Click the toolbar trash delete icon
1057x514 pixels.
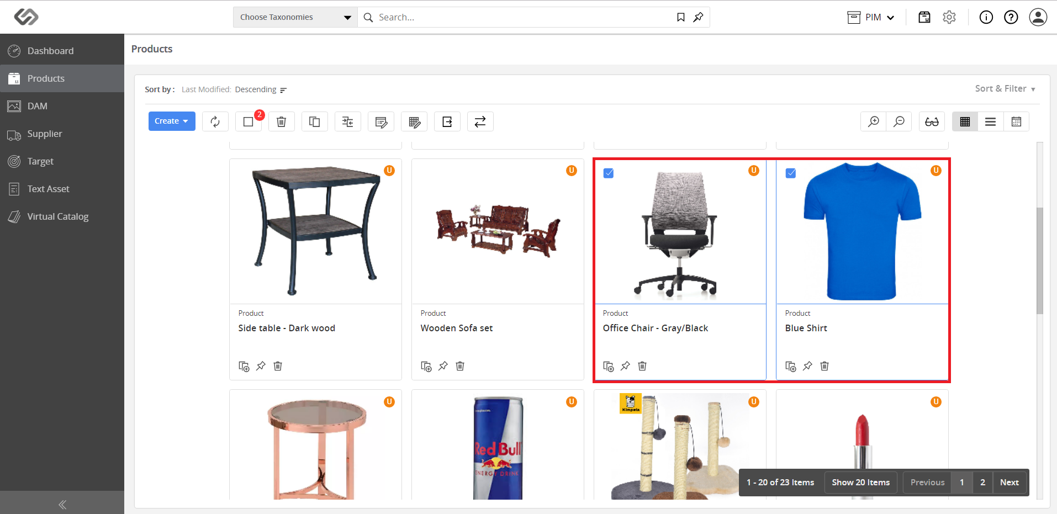coord(282,121)
